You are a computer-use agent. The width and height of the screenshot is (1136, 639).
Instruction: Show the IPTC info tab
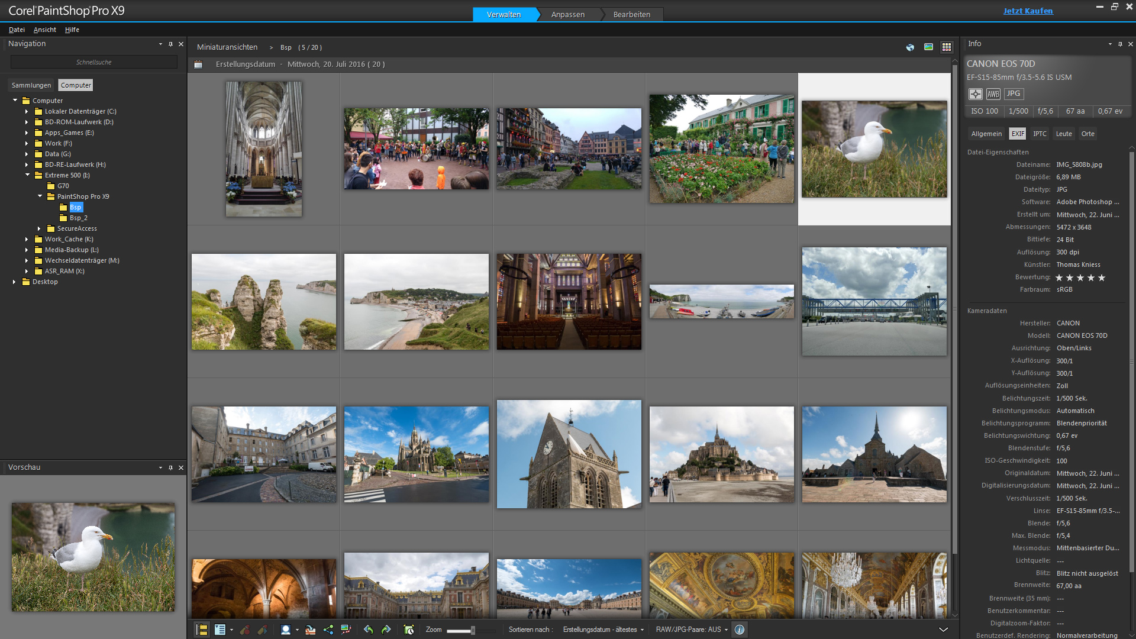(1040, 134)
